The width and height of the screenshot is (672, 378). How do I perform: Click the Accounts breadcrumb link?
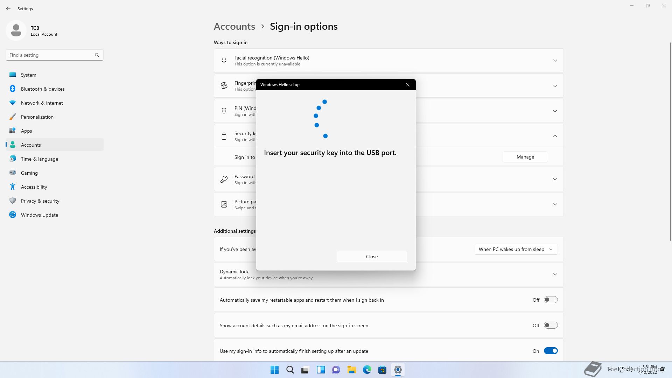pos(234,26)
